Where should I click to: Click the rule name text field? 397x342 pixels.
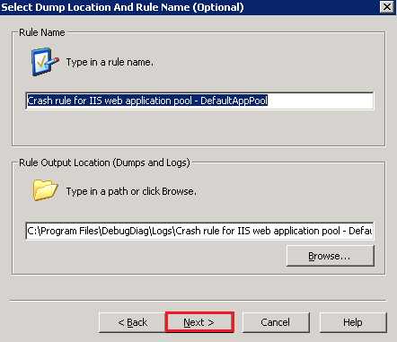tap(199, 101)
